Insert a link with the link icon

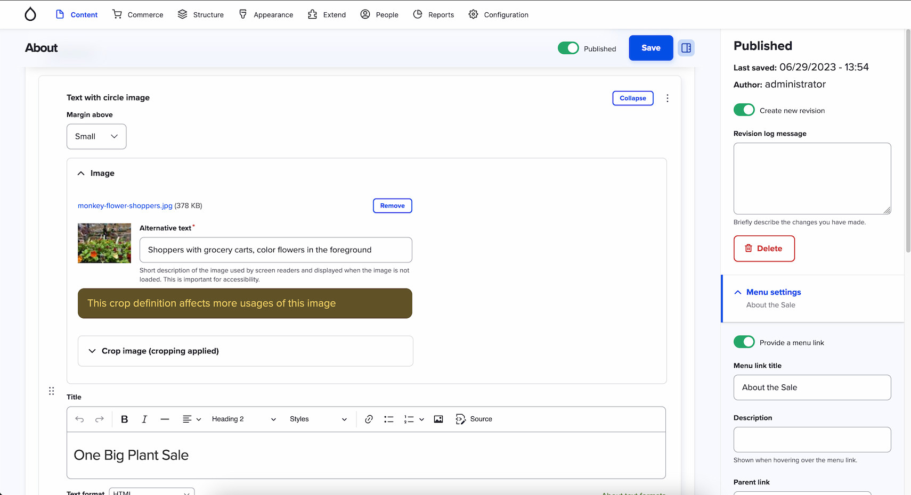pyautogui.click(x=369, y=419)
